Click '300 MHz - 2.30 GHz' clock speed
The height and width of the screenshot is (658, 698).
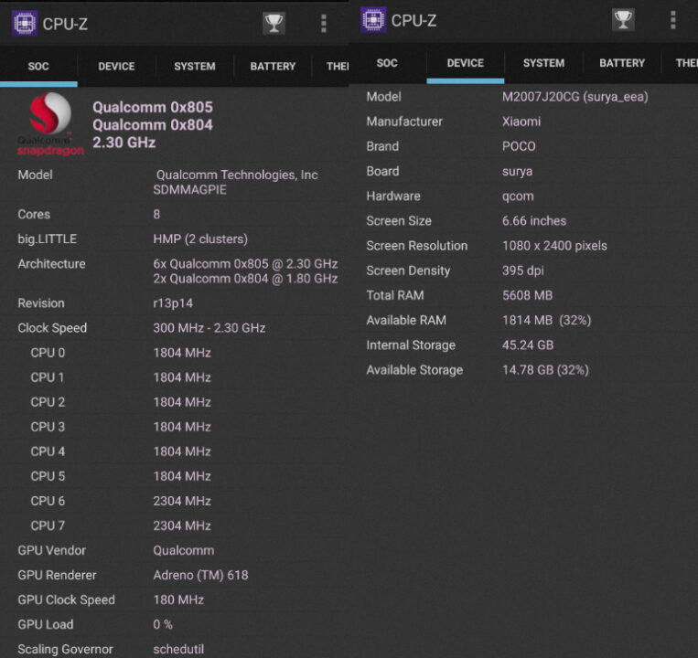[209, 328]
